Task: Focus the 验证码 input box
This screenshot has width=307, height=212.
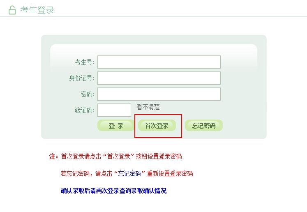Action: coord(114,110)
